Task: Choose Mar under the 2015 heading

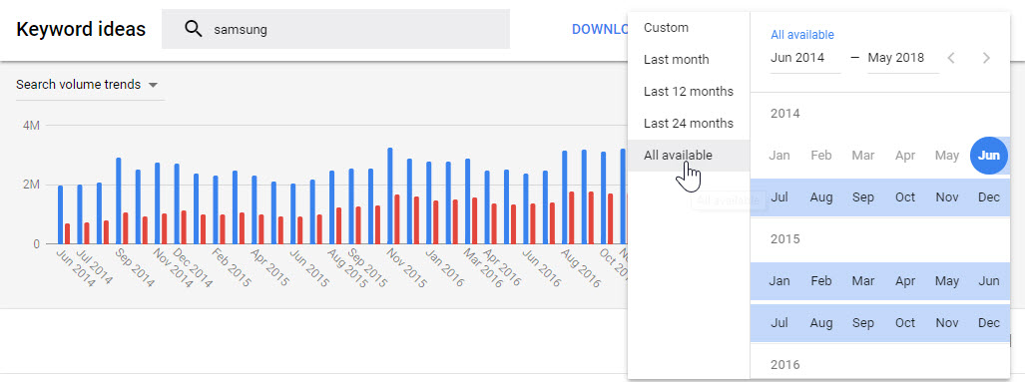Action: click(863, 281)
